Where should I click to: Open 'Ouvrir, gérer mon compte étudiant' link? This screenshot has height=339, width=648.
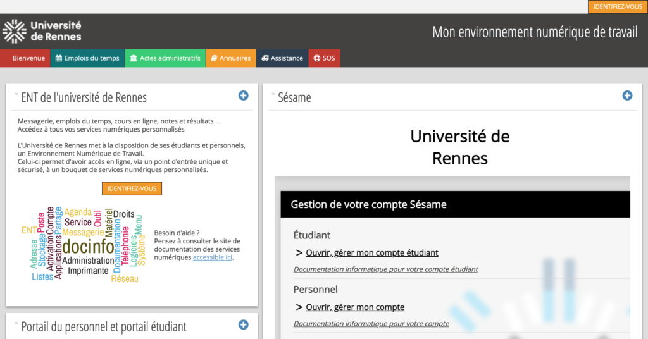[372, 253]
